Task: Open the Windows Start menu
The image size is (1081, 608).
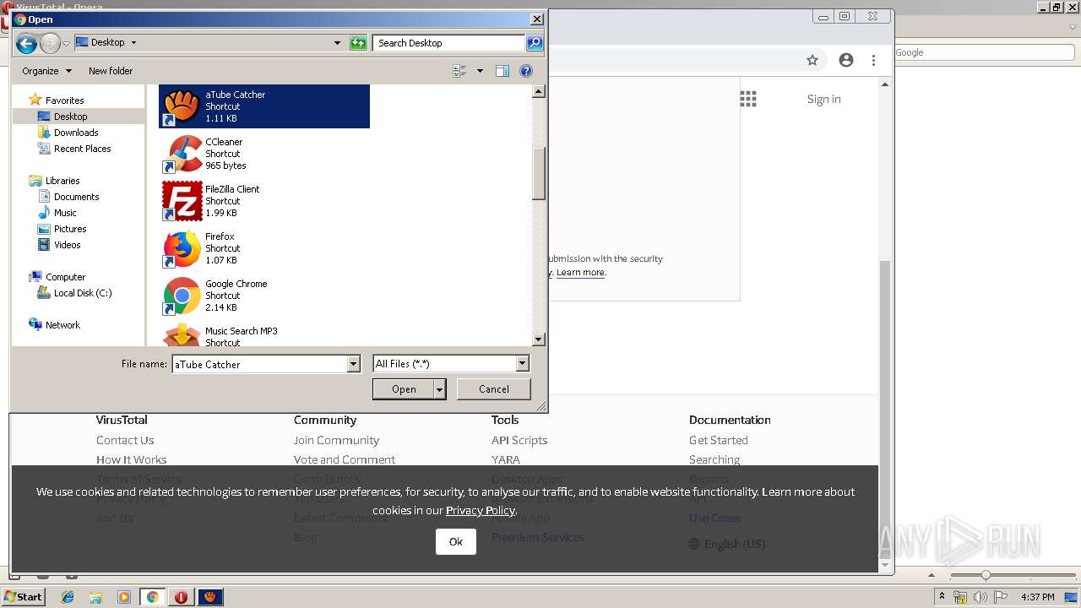Action: pos(23,597)
